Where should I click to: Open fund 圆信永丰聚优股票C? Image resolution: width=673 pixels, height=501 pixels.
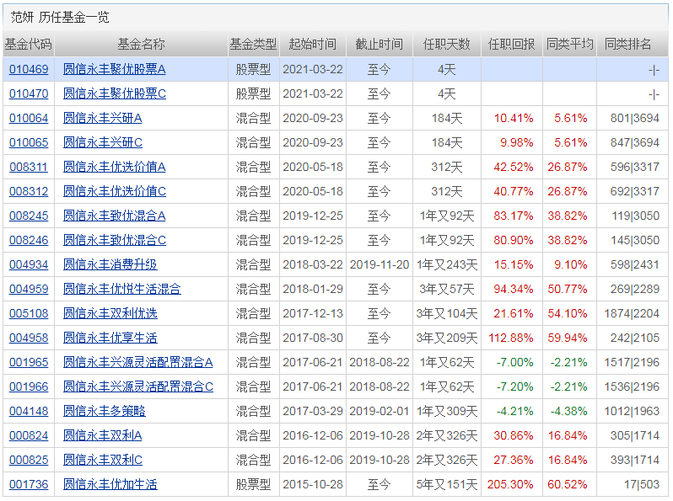[115, 93]
